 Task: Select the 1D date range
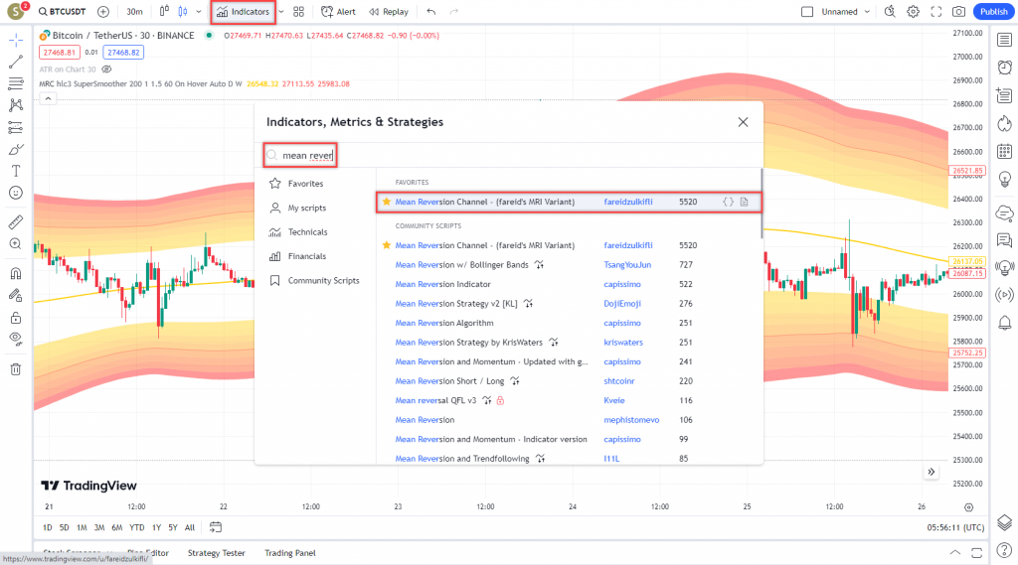(48, 527)
